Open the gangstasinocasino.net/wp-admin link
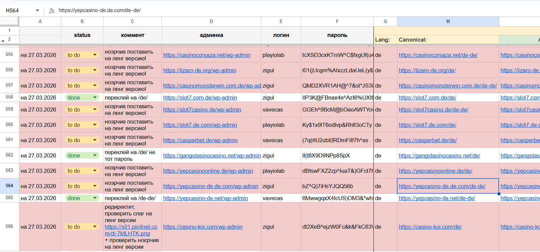The height and width of the screenshot is (252, 540). point(212,155)
